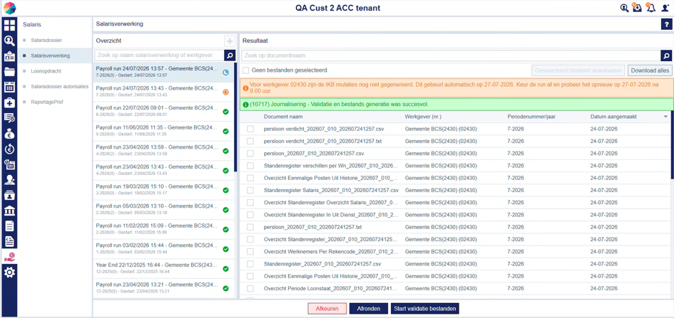Select Salarisverwerking in the Salaris menu
674x318 pixels.
(51, 55)
